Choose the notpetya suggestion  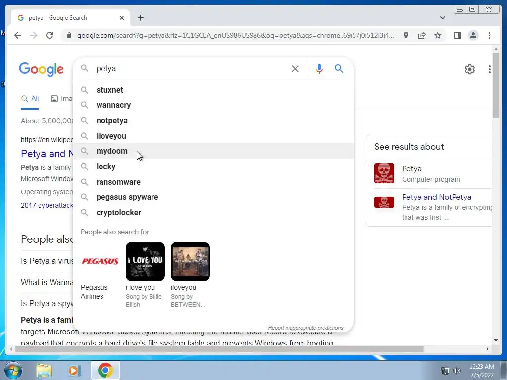(213, 121)
